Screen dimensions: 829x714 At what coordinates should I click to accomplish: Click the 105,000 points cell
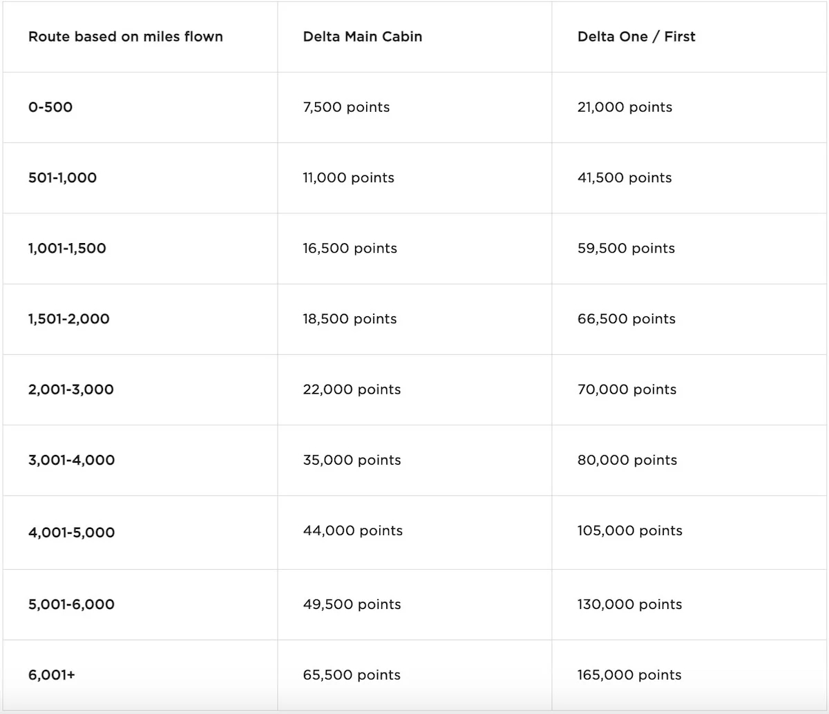point(629,530)
